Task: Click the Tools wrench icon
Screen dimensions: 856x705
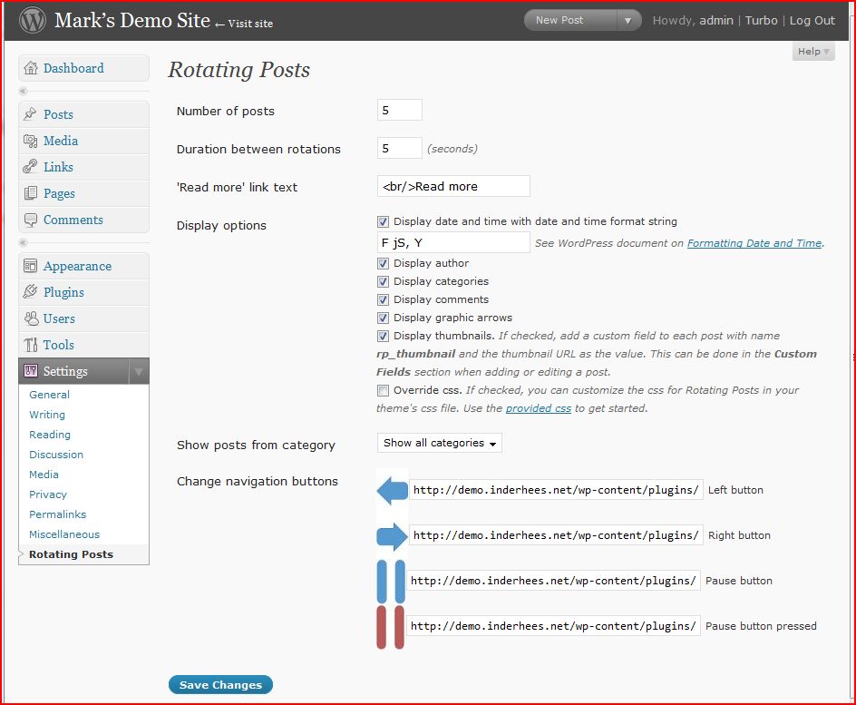Action: point(31,345)
